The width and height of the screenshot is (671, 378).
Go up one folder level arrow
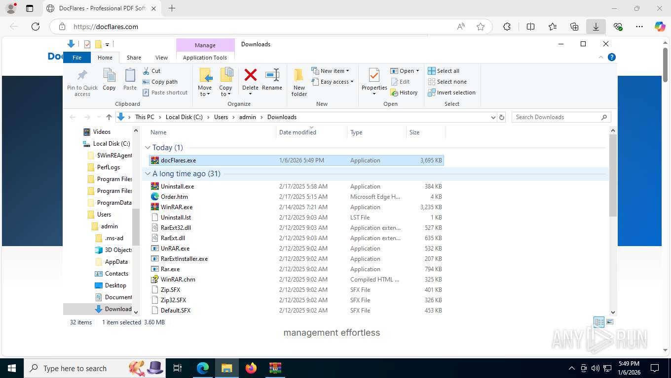point(109,117)
